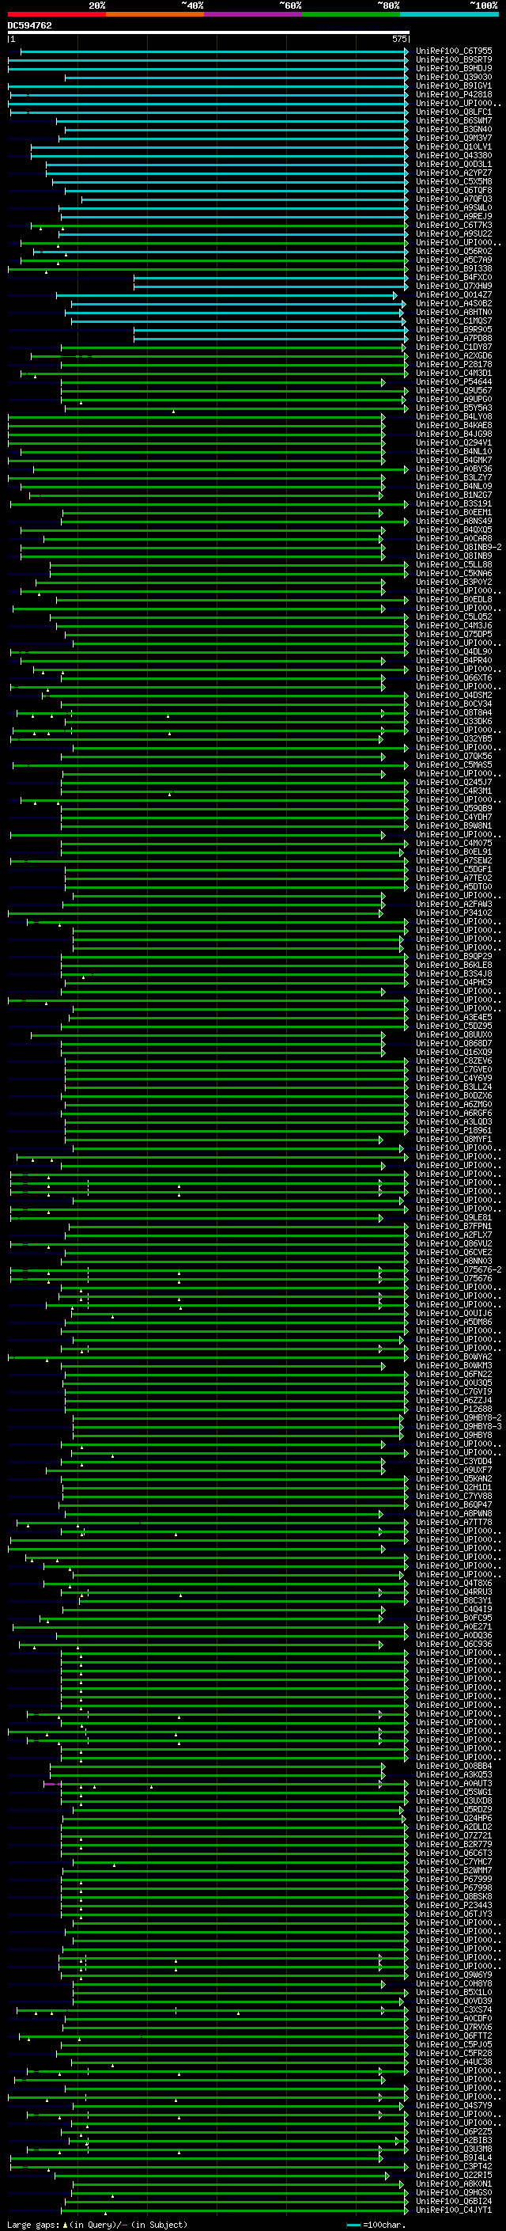Viewport: 506px width, 2231px height.
Task: Choose hit UniRef100_Q10LV1
Action: 453,147
